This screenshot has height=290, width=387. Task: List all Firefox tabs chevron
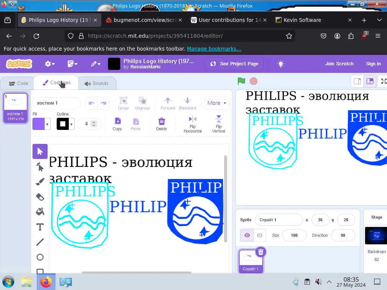(x=379, y=20)
